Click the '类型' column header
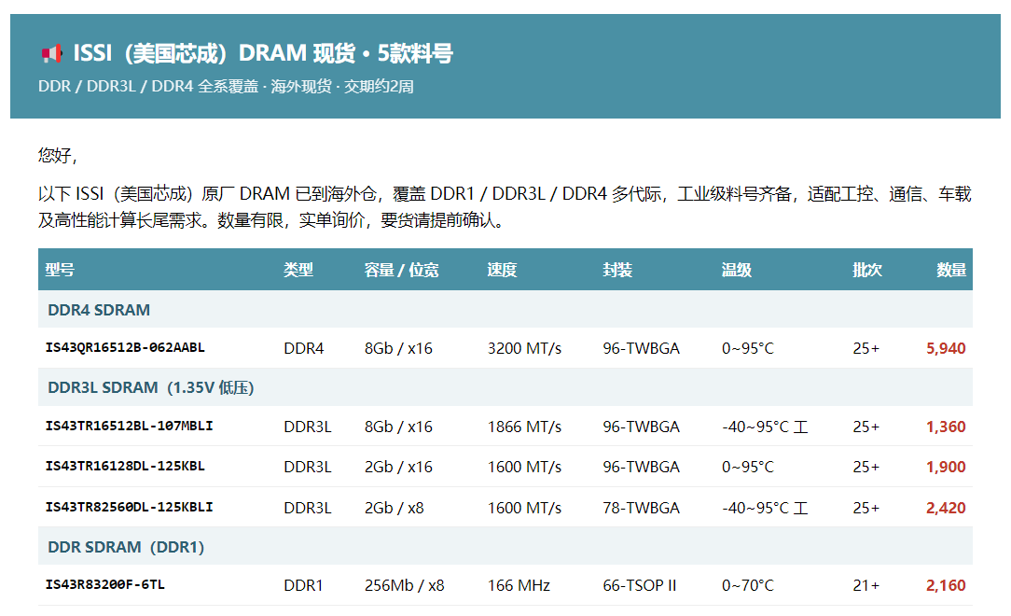Viewport: 1011px width, 616px height. click(x=298, y=270)
